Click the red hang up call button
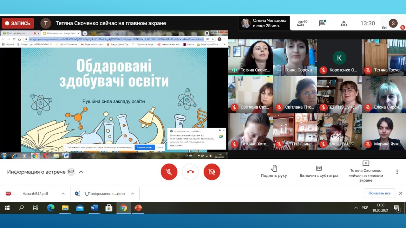406x228 pixels. 190,172
